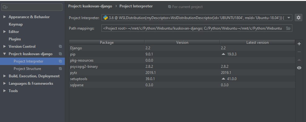Click copy icon beside Version Control
Screen dimensions: 306x122
60,47
